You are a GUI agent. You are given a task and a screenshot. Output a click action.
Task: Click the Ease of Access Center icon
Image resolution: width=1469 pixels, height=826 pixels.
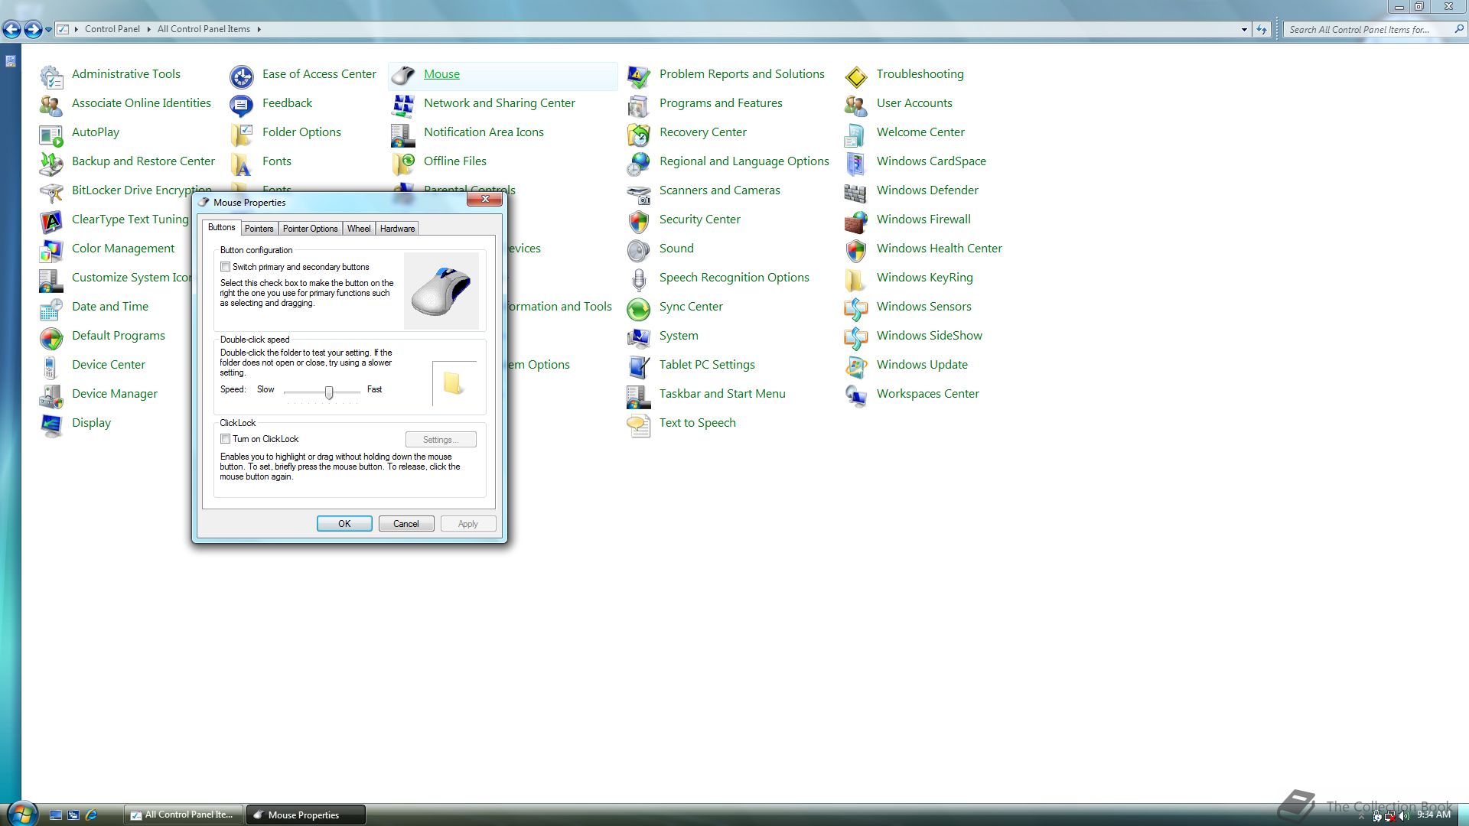pos(242,76)
